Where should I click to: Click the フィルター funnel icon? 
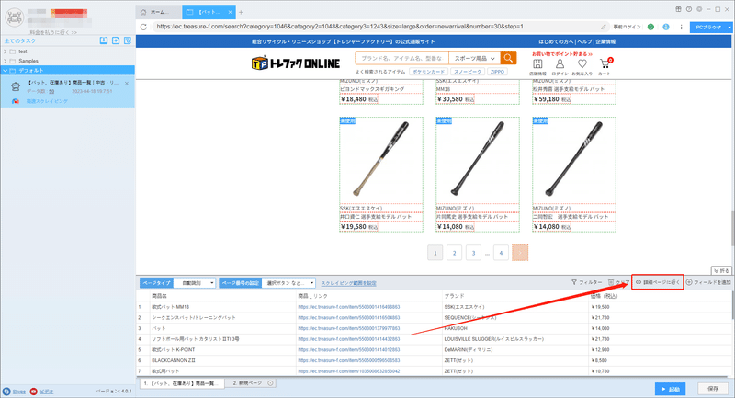[x=574, y=282]
